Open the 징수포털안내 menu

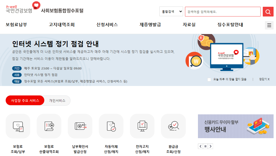coord(230,25)
